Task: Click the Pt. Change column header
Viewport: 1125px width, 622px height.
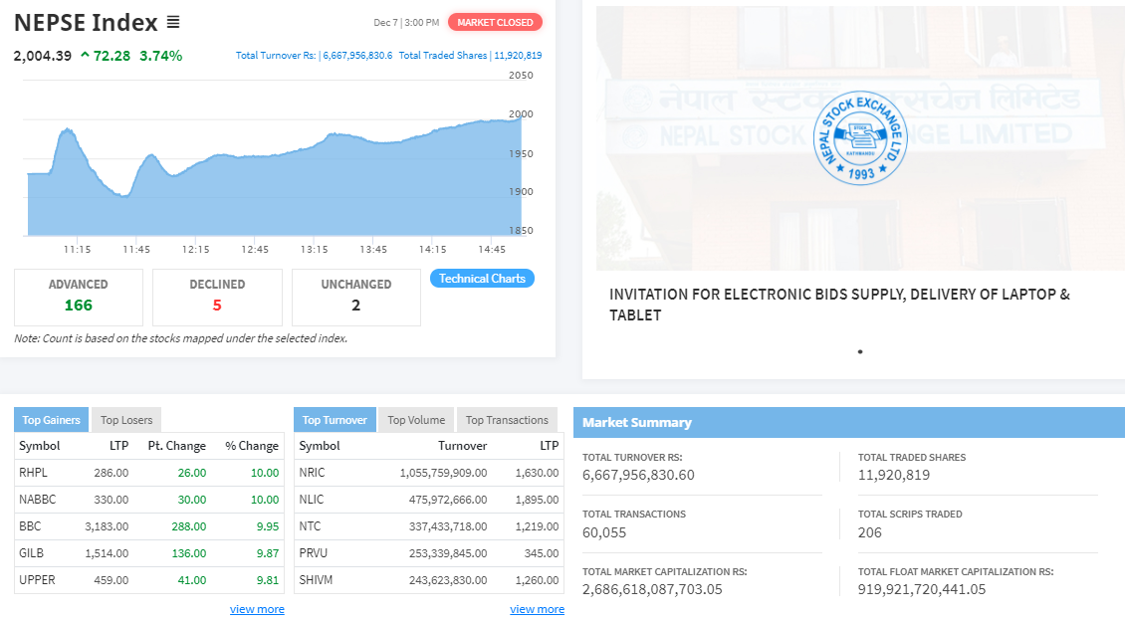Action: pos(176,446)
